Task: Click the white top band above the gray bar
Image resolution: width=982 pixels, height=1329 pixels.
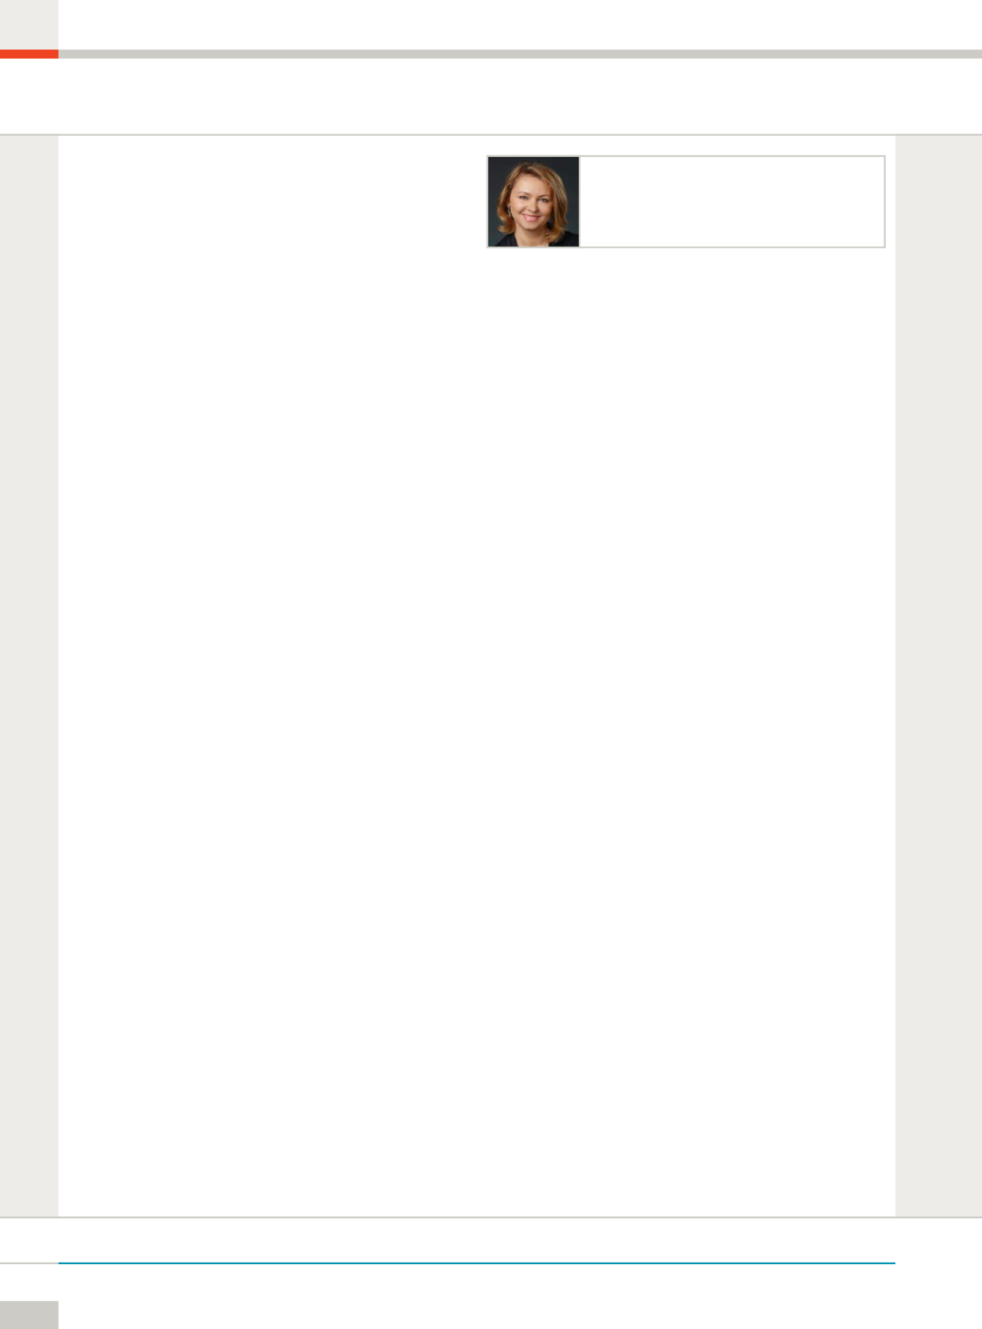Action: pyautogui.click(x=520, y=25)
